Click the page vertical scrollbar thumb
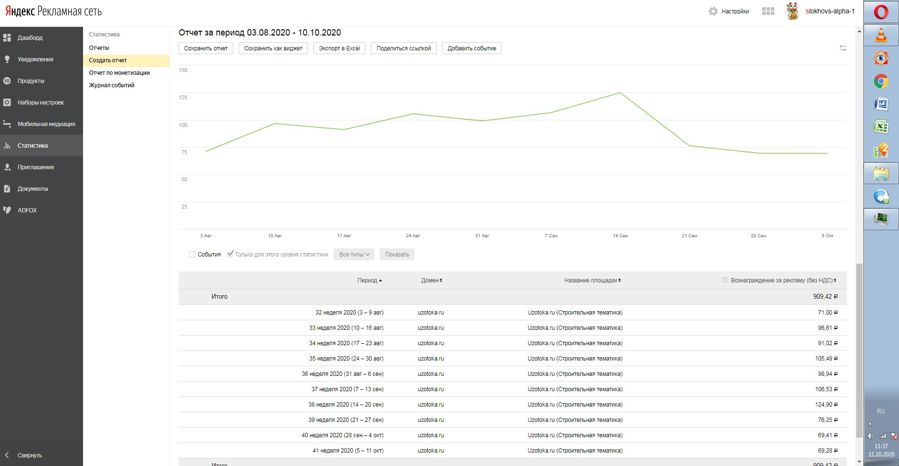899x466 pixels. 859,350
